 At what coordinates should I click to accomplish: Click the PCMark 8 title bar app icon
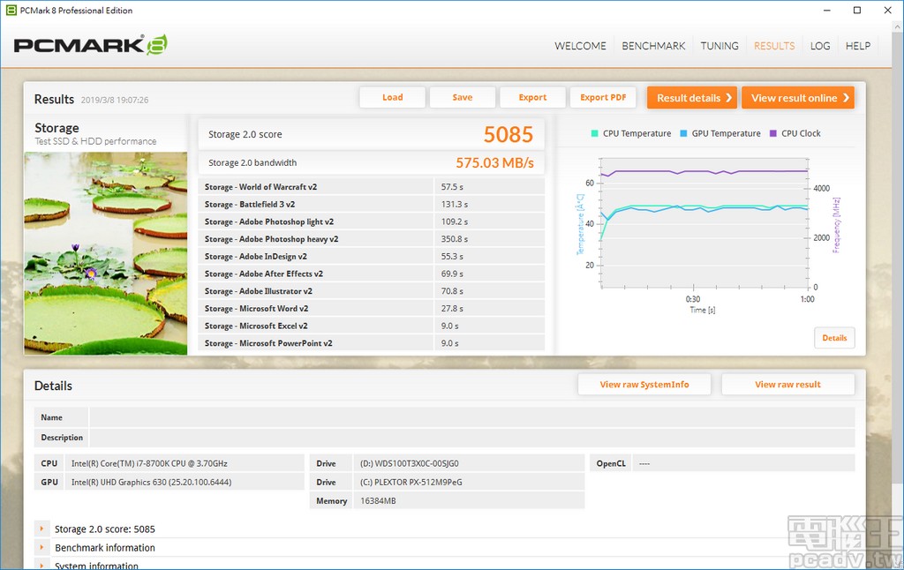pyautogui.click(x=11, y=11)
